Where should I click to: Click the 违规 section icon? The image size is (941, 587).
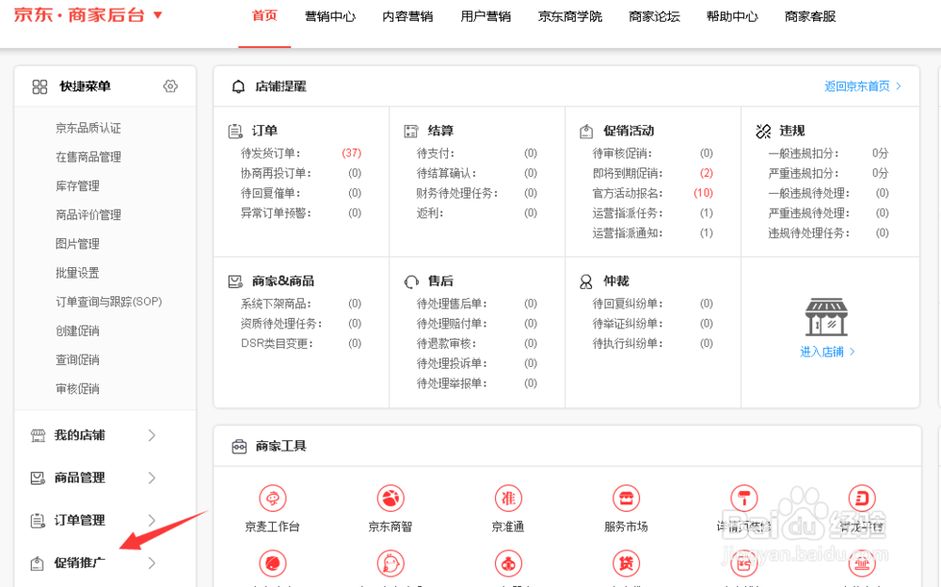pos(763,131)
